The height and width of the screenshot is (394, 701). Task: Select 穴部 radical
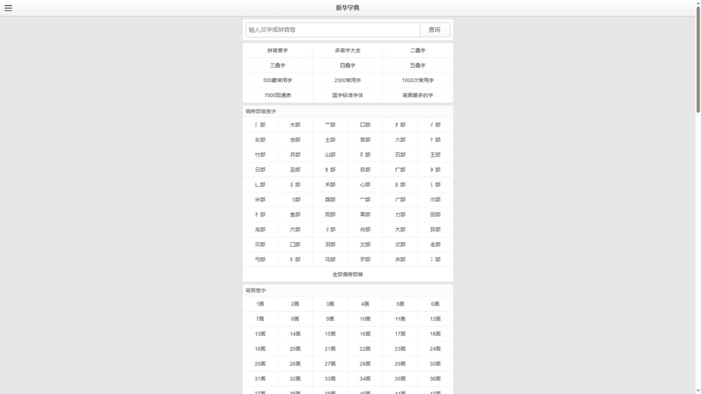(295, 230)
